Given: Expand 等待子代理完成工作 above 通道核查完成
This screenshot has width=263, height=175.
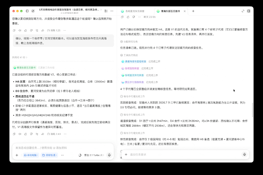Looking at the screenshot, I should coord(133,115).
